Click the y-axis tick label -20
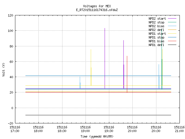Image resolution: width=185 pixels, height=139 pixels. (x=10, y=123)
